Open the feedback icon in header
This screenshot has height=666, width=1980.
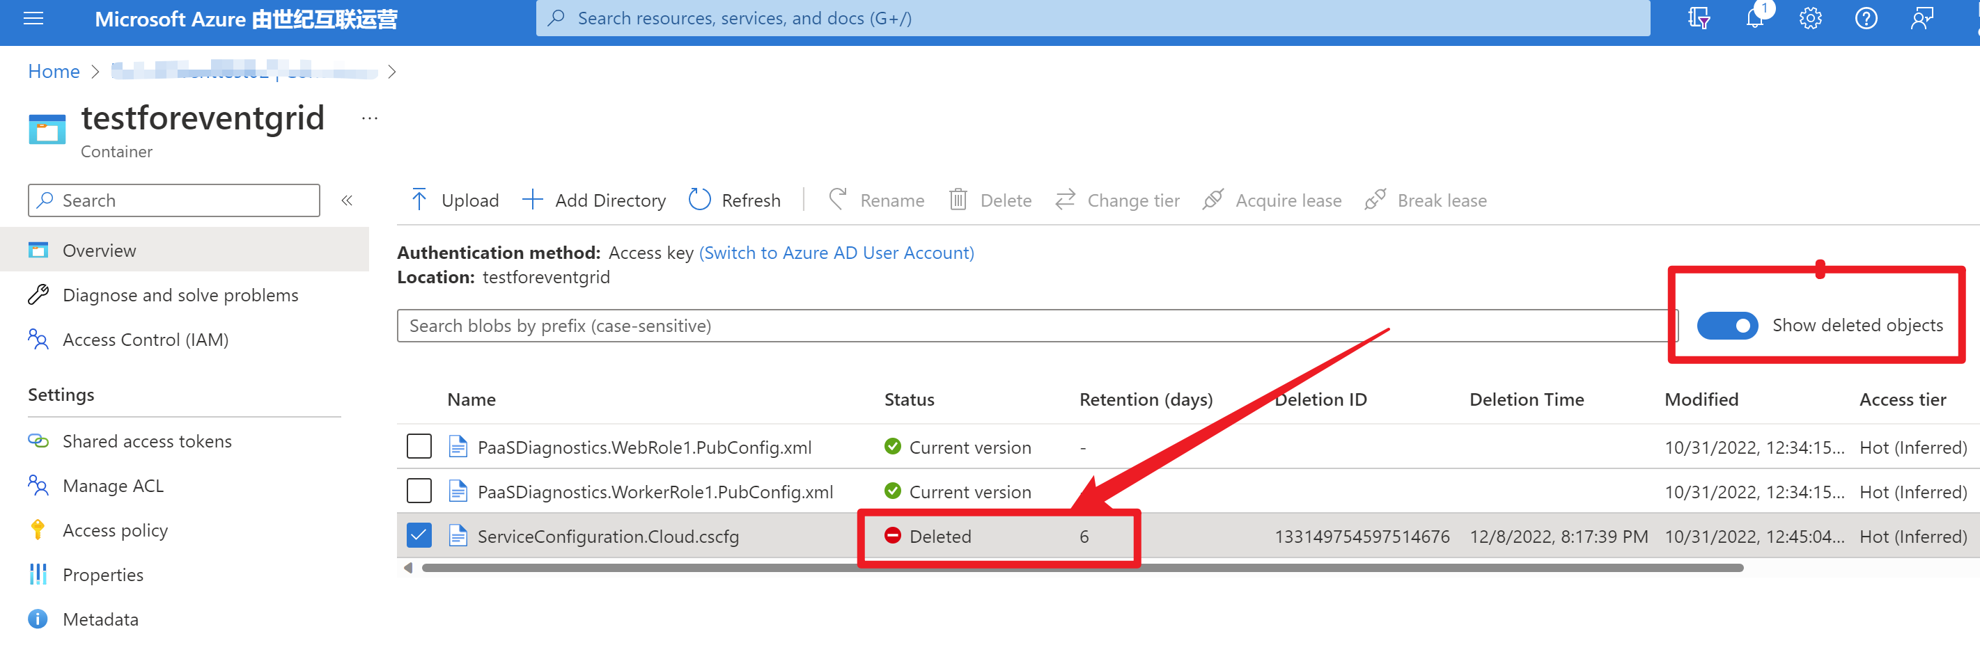coord(1921,18)
